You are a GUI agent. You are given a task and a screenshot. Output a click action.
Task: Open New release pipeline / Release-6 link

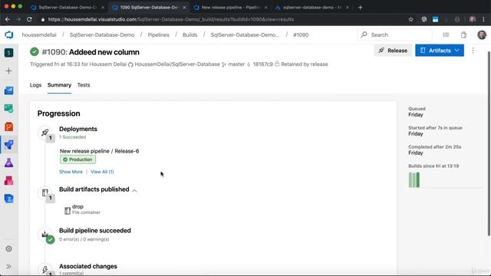pos(99,151)
